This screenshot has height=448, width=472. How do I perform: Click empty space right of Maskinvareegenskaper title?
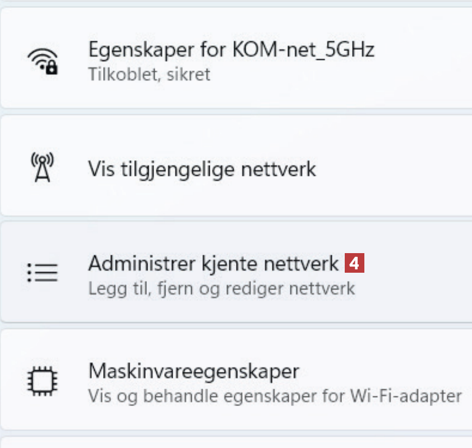coord(387,370)
